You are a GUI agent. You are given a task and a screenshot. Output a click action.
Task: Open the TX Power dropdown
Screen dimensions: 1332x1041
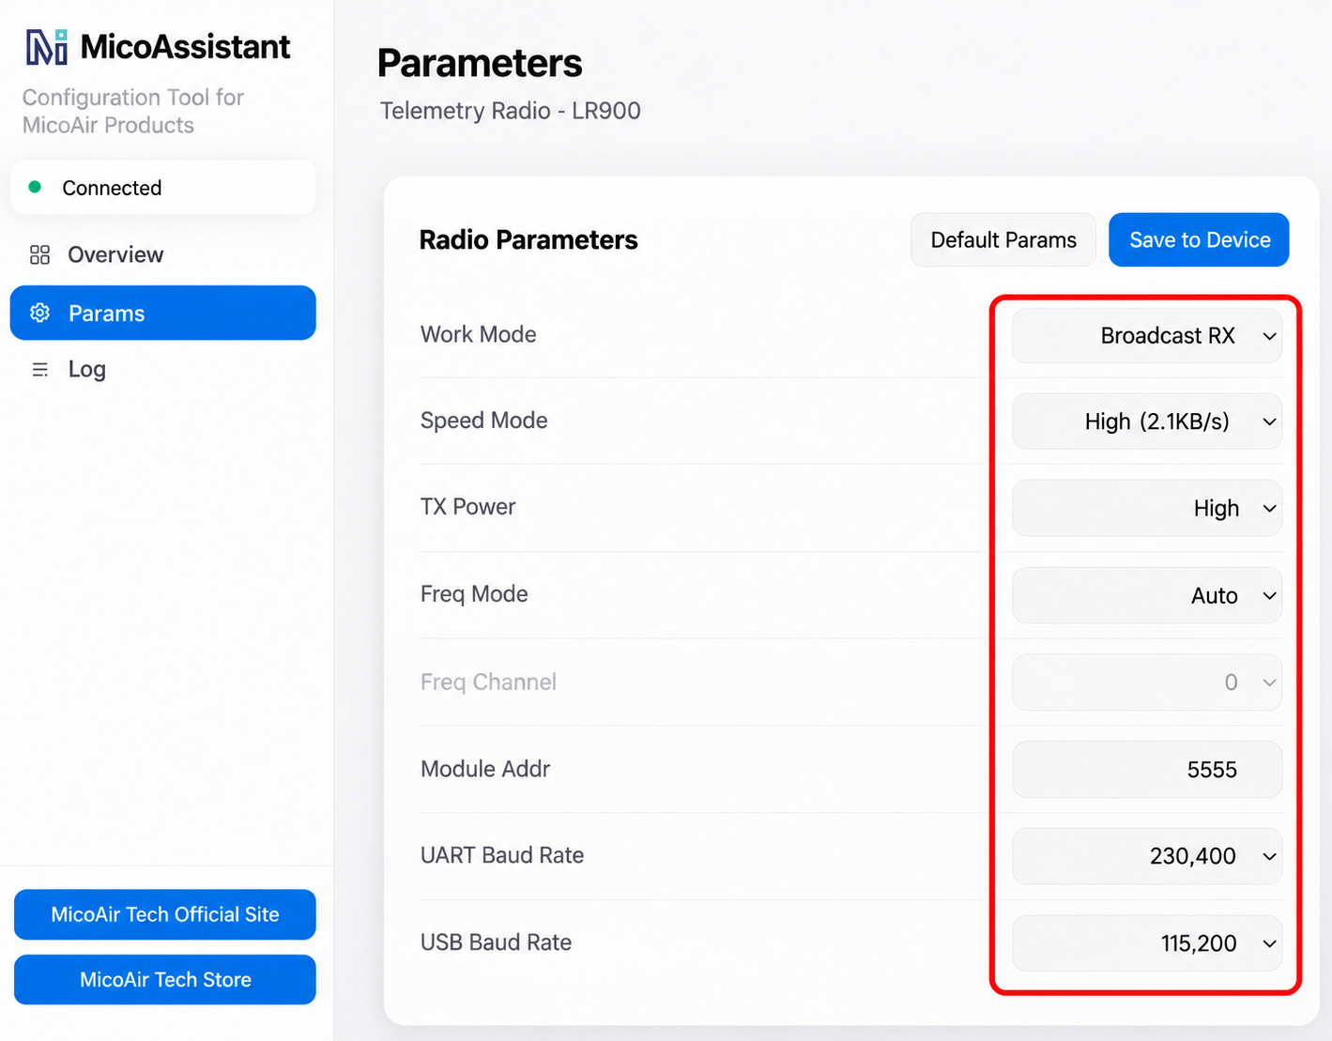[x=1146, y=508]
